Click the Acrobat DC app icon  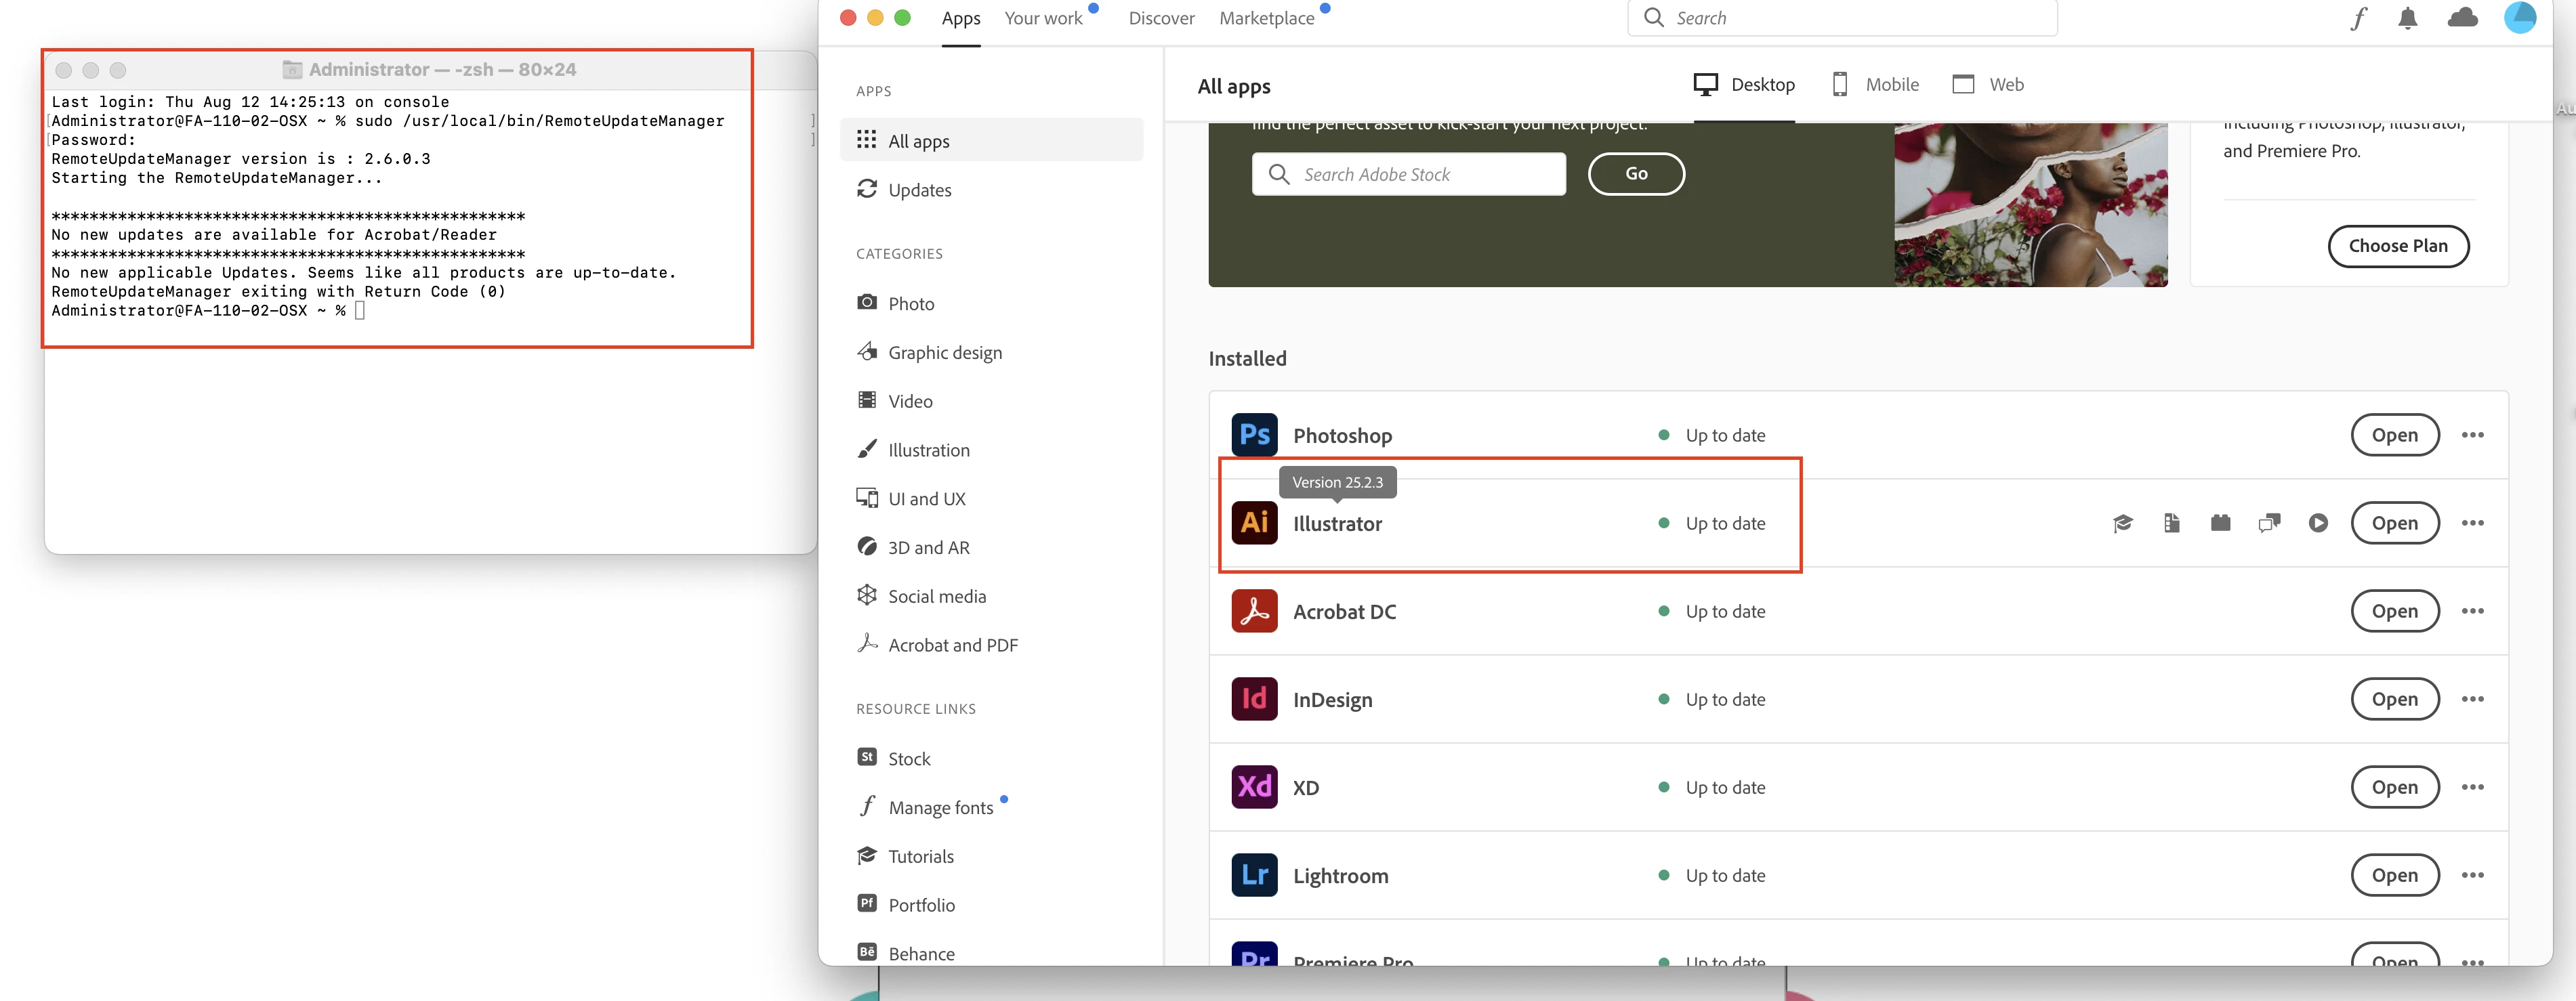click(x=1254, y=611)
